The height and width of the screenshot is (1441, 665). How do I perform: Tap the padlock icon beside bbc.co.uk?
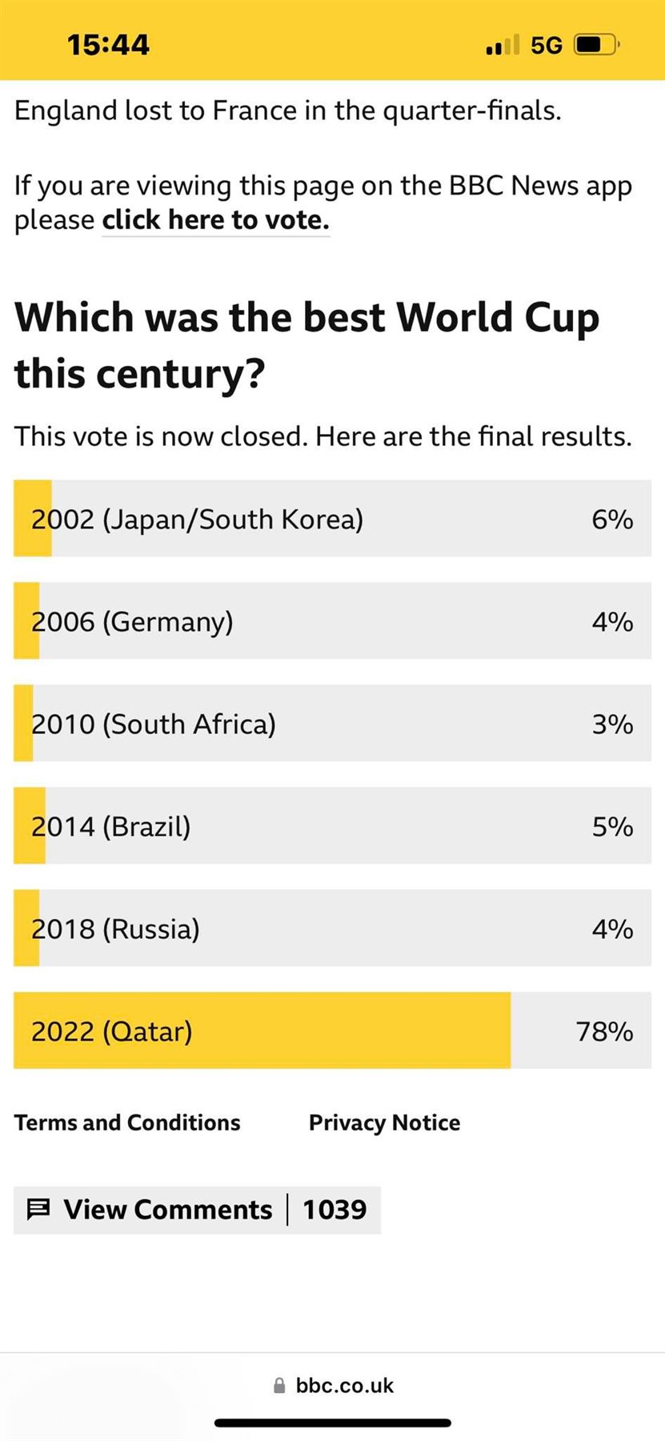pos(279,1386)
